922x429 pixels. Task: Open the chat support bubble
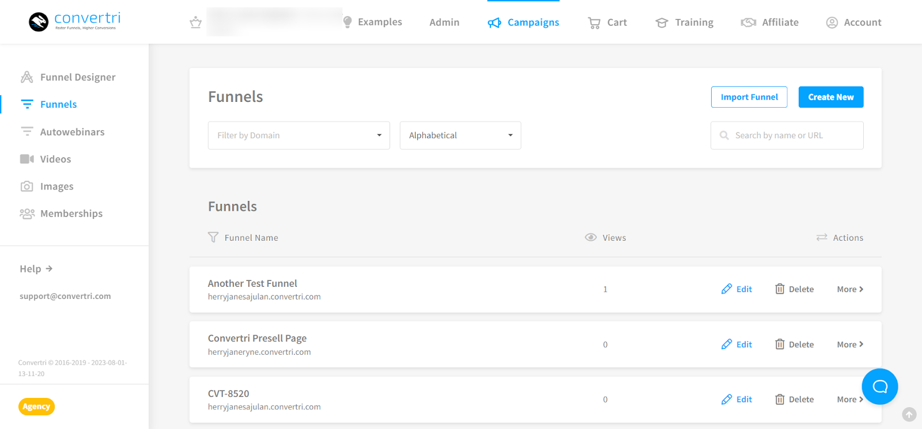pyautogui.click(x=879, y=386)
